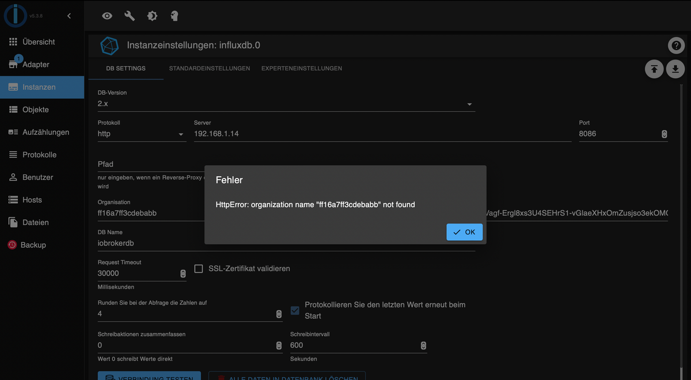This screenshot has width=691, height=380.
Task: Click the token field text at right
Action: click(577, 213)
